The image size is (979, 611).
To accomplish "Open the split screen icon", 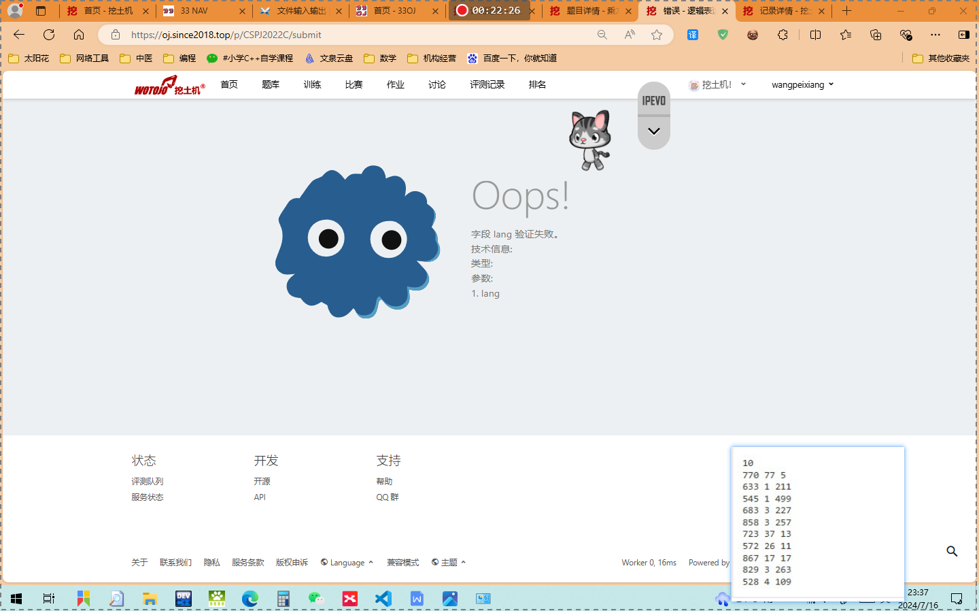I will (815, 35).
